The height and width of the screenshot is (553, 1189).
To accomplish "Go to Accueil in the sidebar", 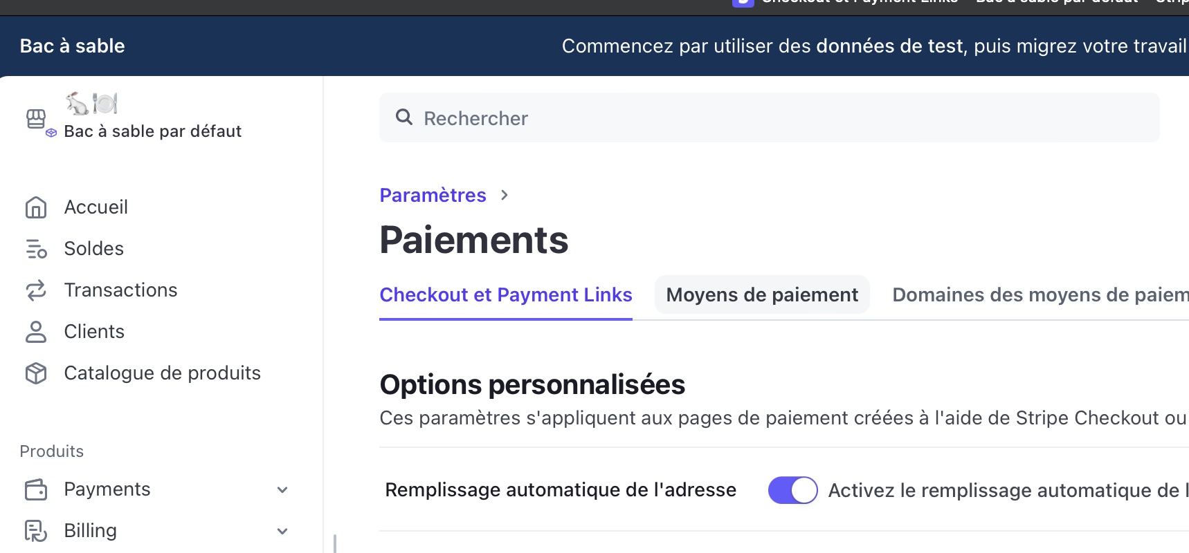I will [x=96, y=207].
